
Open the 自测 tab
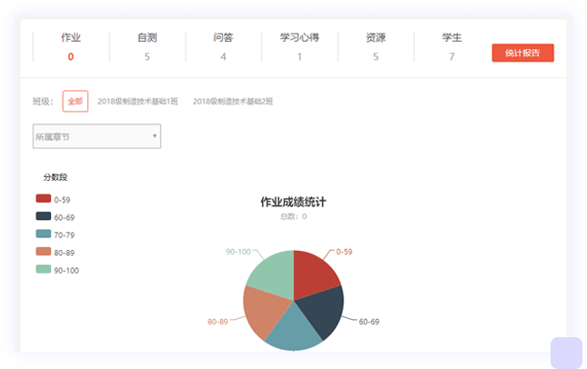pos(147,45)
